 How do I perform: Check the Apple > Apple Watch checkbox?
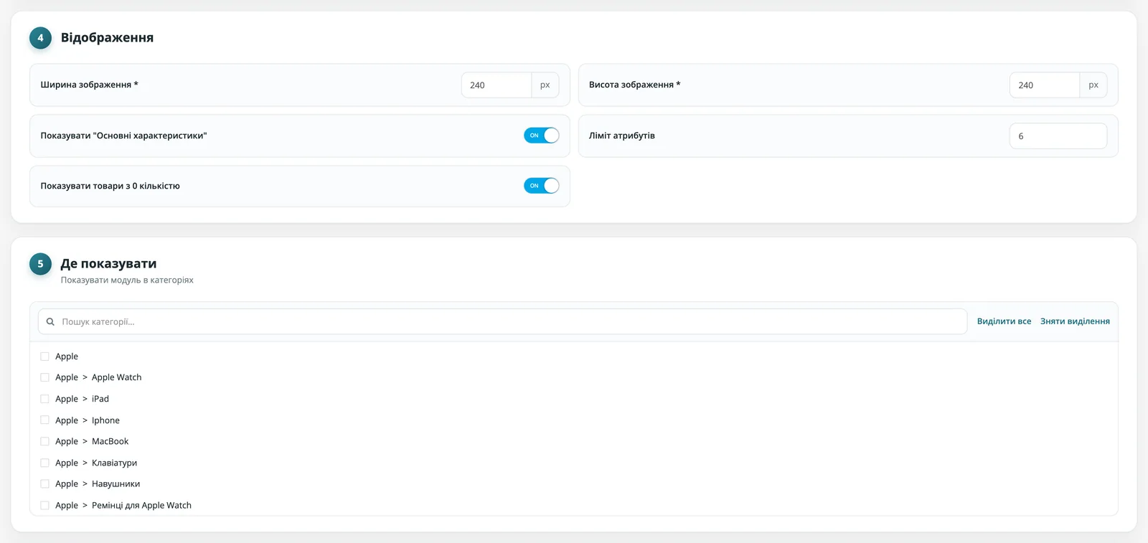[44, 377]
